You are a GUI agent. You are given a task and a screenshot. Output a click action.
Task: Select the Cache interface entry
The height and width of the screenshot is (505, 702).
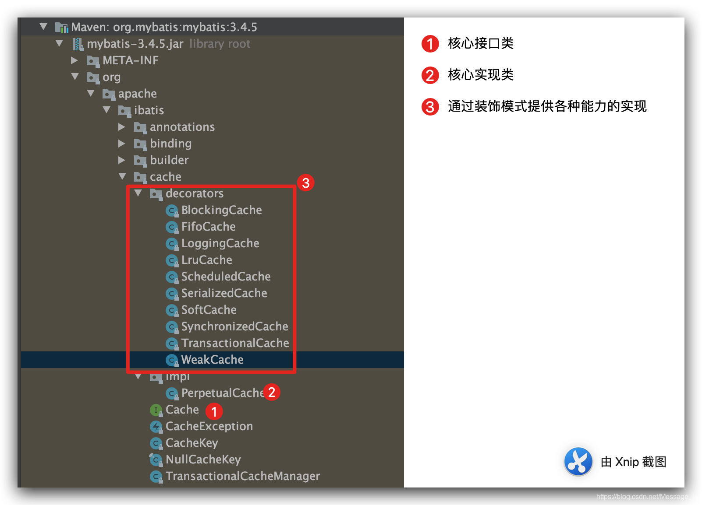pos(182,410)
